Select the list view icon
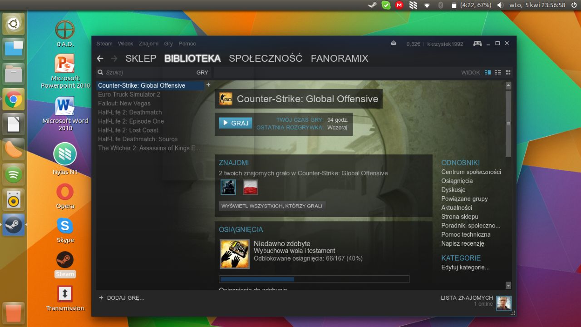581x327 pixels. [498, 72]
